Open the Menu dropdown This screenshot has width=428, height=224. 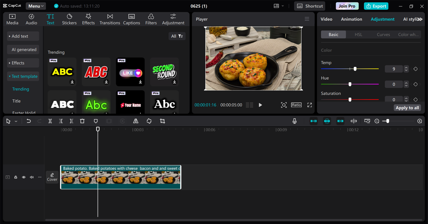36,6
